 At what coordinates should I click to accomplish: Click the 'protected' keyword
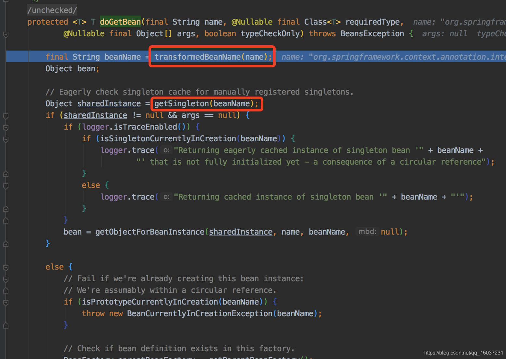pos(48,22)
